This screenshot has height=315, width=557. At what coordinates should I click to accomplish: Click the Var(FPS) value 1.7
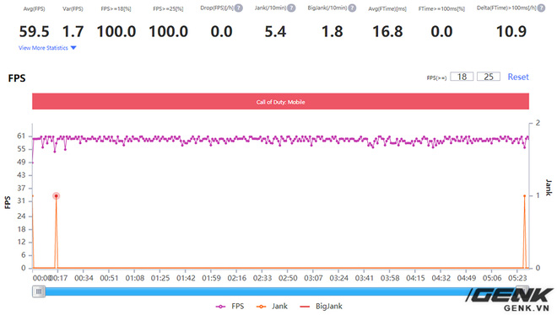pyautogui.click(x=73, y=31)
